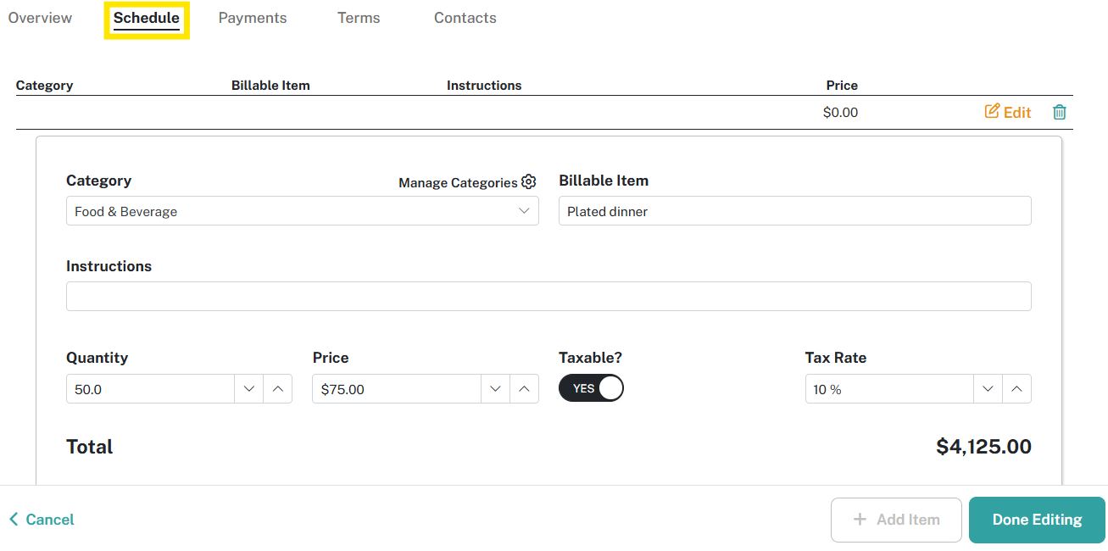Click the Billable Item field "Plated dinner"
This screenshot has width=1108, height=551.
click(795, 211)
